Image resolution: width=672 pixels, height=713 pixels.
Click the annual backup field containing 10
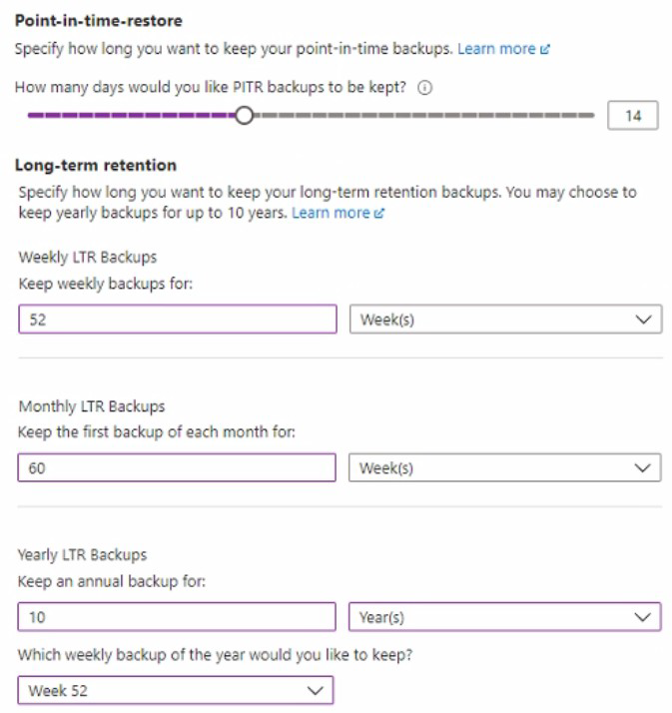[x=177, y=617]
